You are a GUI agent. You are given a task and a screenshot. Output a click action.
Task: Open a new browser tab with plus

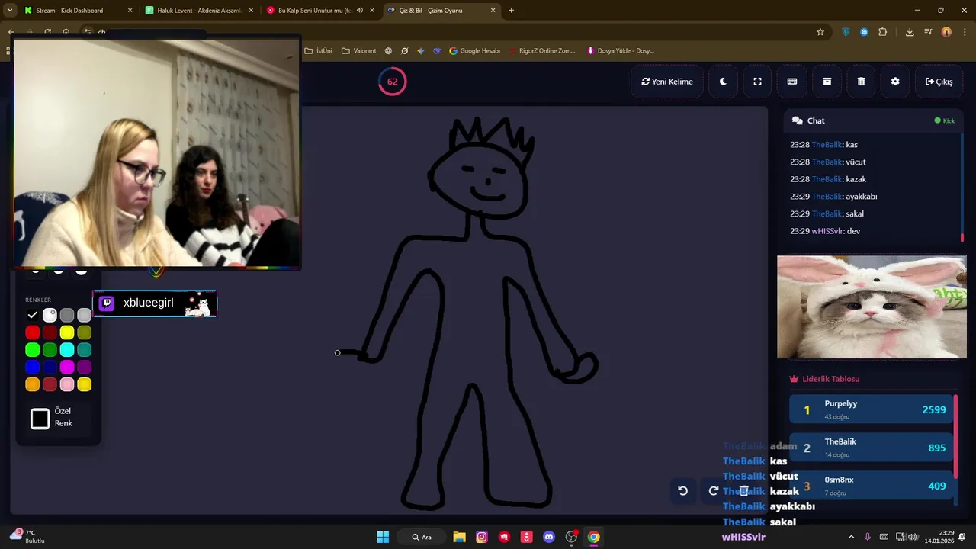coord(511,11)
